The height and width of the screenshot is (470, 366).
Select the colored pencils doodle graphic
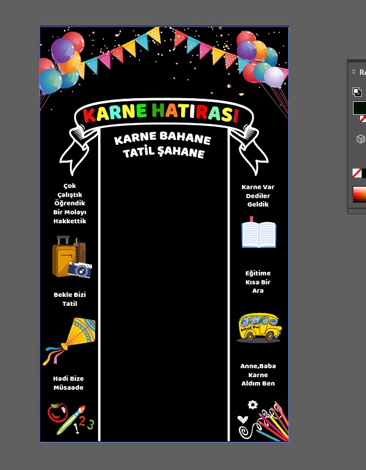tap(263, 420)
